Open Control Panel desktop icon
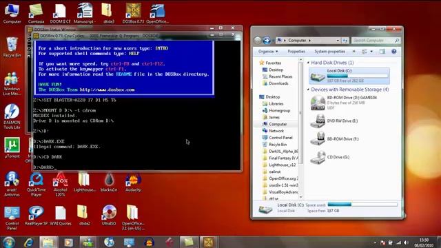This screenshot has height=248, width=441. (x=12, y=218)
